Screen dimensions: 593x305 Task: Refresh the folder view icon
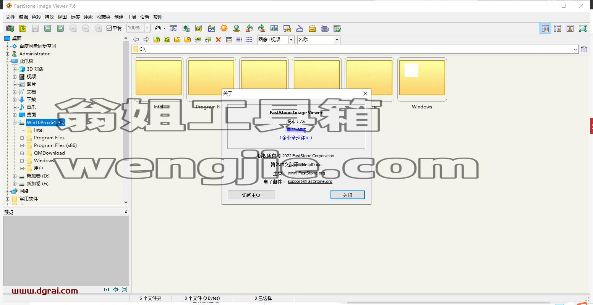pyautogui.click(x=167, y=40)
